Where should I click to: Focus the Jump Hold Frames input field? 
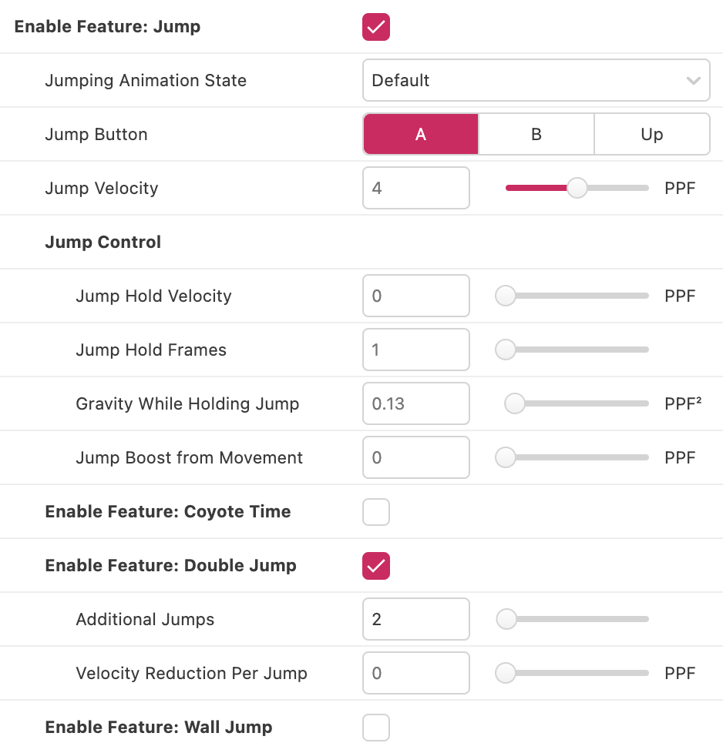415,350
